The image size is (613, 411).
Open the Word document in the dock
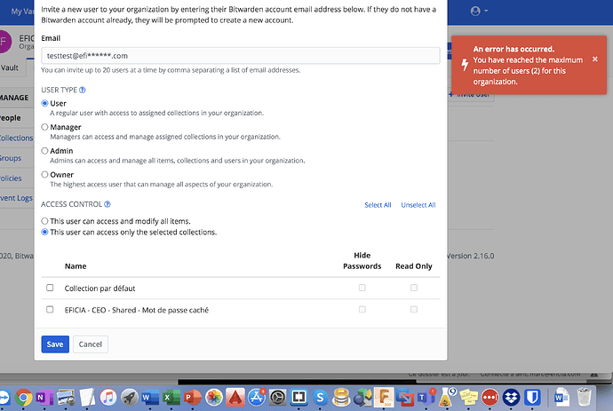[561, 398]
